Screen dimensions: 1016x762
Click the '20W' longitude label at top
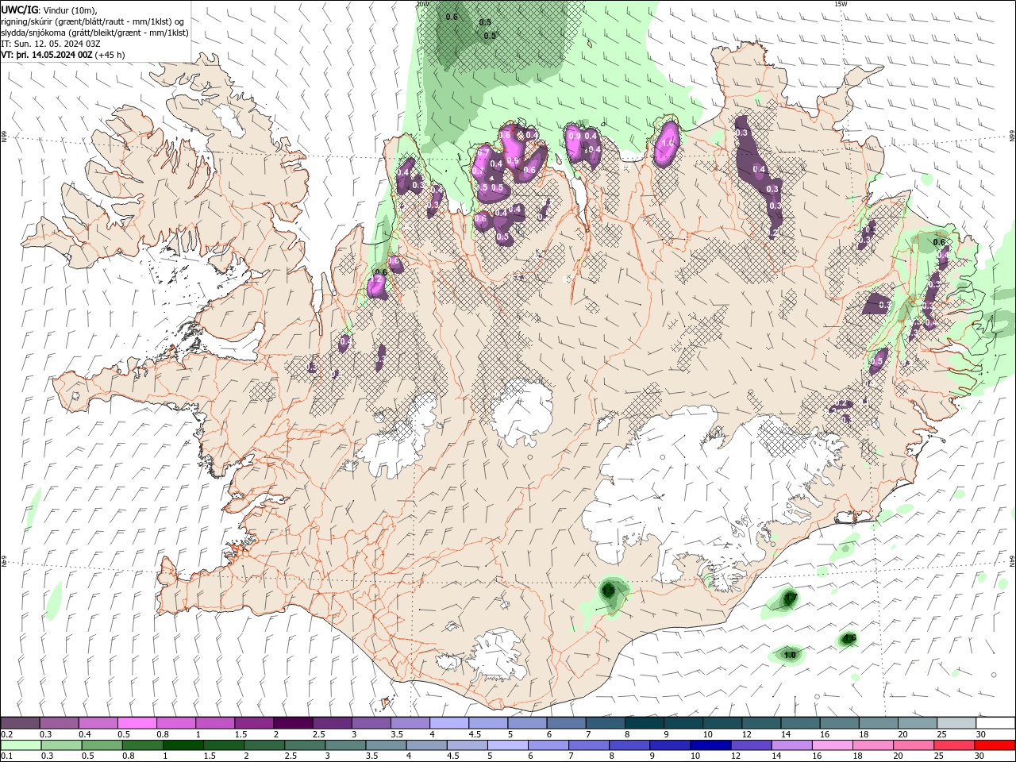(422, 4)
